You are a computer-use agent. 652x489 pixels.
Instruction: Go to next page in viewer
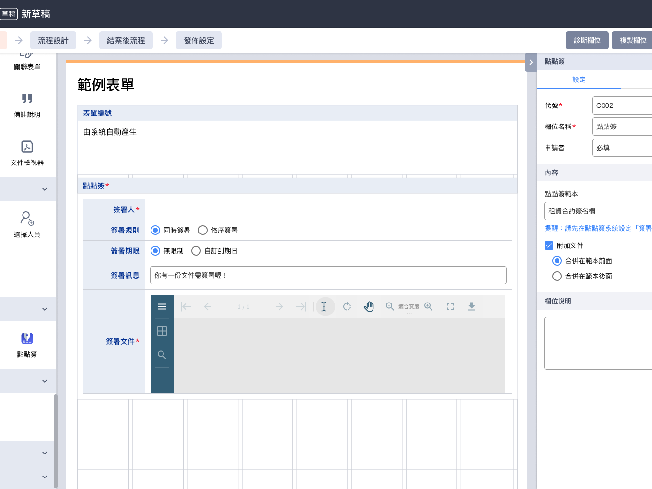[279, 306]
